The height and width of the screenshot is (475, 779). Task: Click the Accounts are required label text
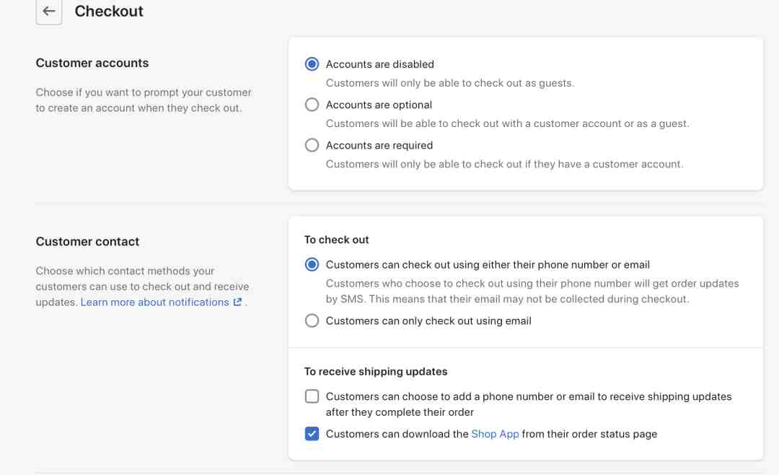click(x=379, y=145)
